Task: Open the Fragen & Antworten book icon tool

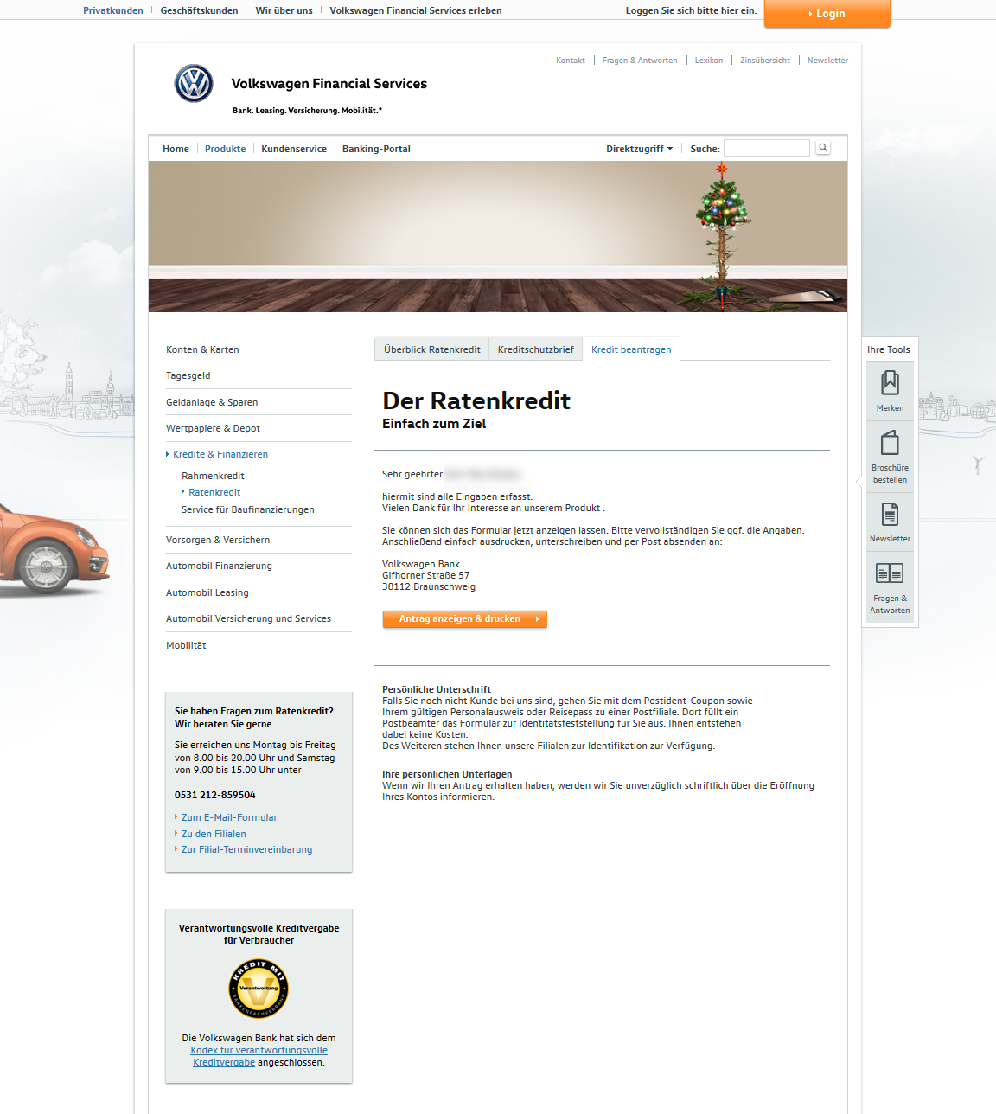Action: point(890,587)
